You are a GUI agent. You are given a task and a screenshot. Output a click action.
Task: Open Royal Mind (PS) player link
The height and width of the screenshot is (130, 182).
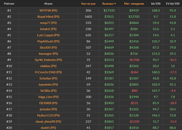tap(48, 17)
